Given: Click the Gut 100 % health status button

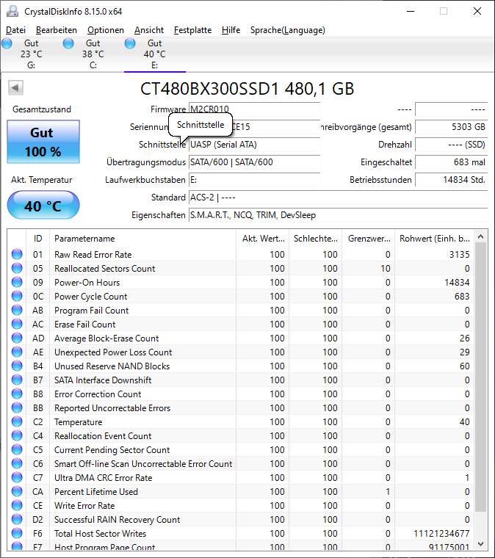Looking at the screenshot, I should coord(43,142).
